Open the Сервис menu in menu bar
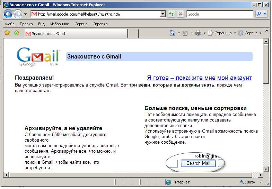Screen dimensions: 272x189 click(x=81, y=24)
